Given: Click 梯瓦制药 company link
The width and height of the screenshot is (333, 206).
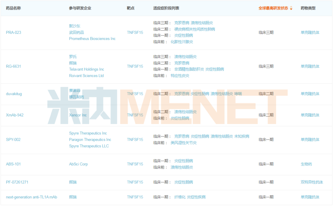Looking at the screenshot, I should click(76, 97).
